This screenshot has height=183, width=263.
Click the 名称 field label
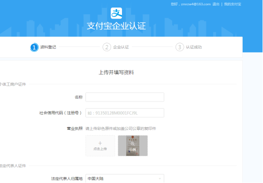point(79,97)
